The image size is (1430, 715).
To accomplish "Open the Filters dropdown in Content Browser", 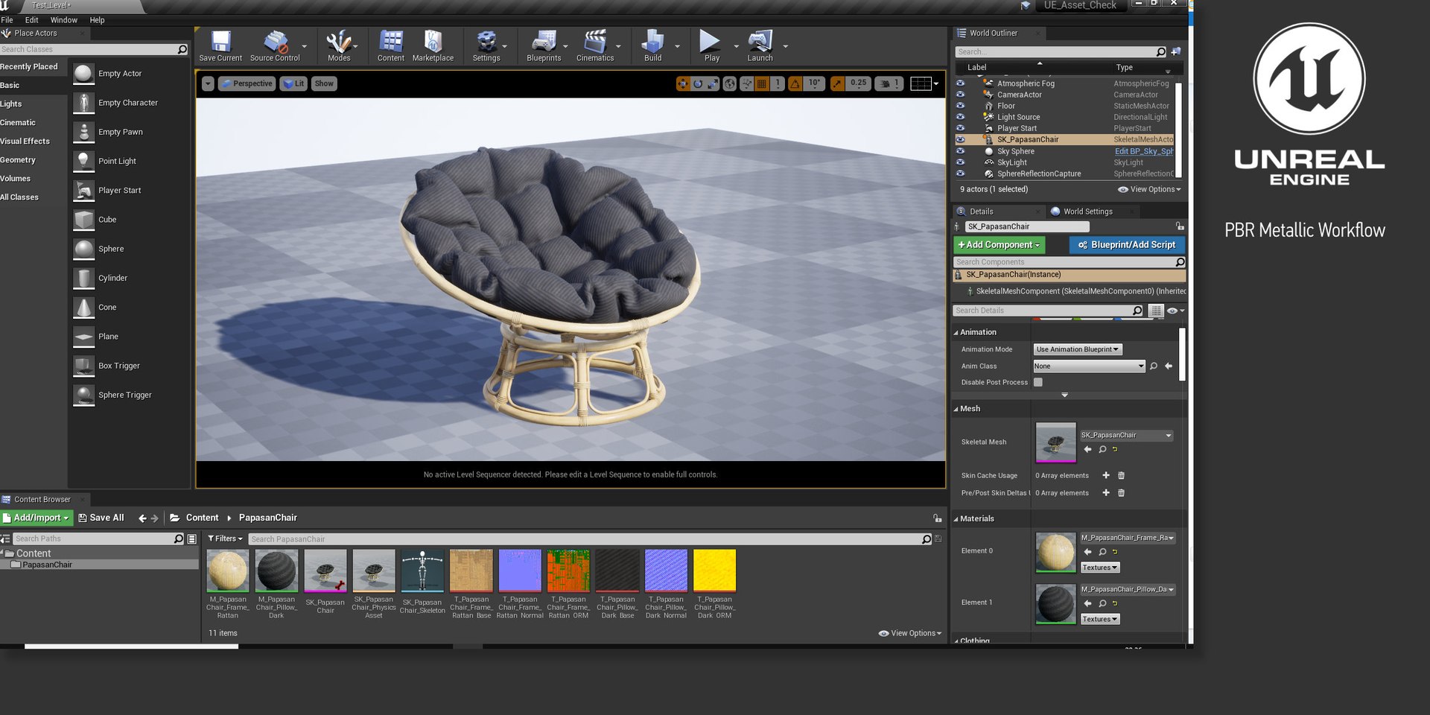I will pyautogui.click(x=225, y=538).
